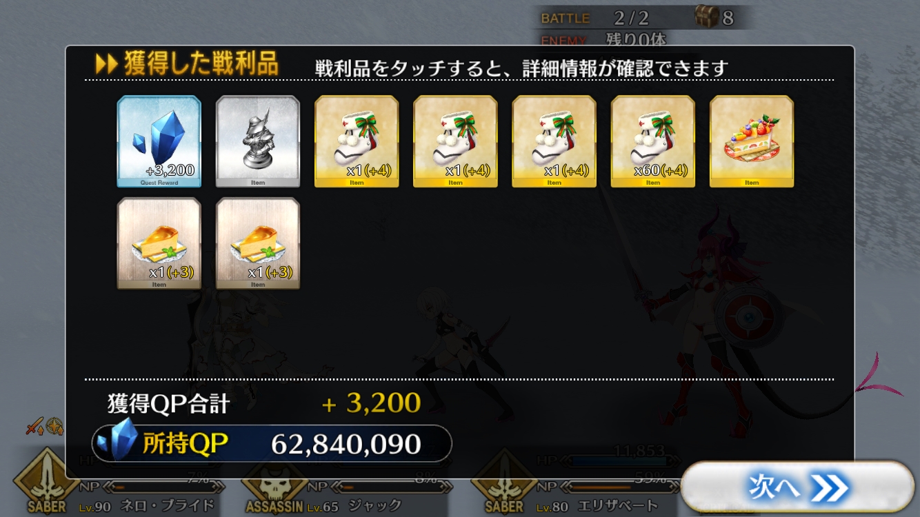The image size is (920, 517).
Task: Tap the BATTLE 2/2 indicator
Action: (x=594, y=17)
